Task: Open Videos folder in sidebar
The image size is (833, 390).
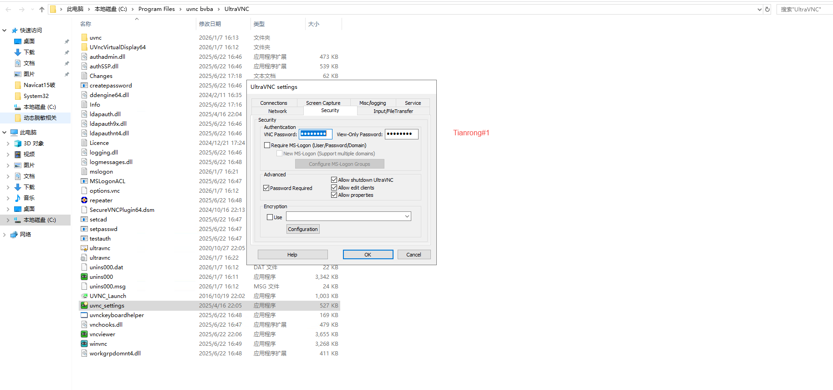Action: tap(29, 154)
